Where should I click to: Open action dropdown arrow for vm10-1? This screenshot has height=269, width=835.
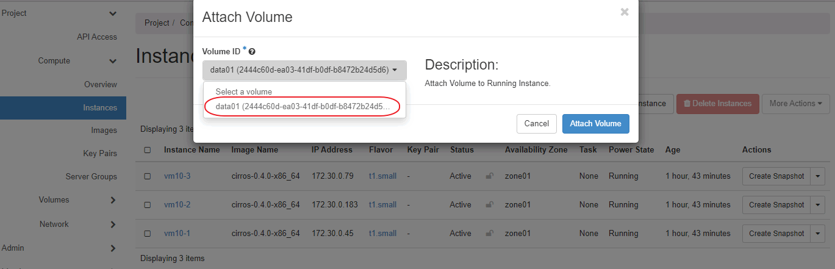(819, 234)
